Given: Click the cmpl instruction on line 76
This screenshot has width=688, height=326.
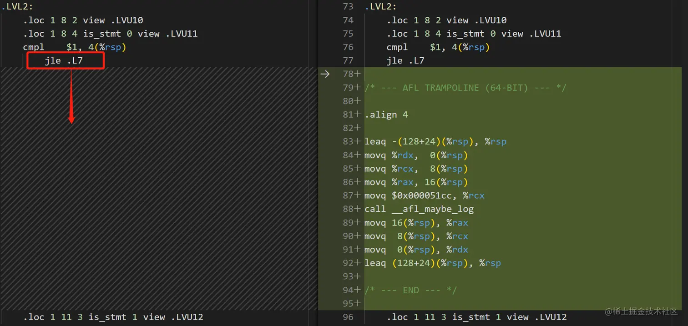Looking at the screenshot, I should (438, 47).
